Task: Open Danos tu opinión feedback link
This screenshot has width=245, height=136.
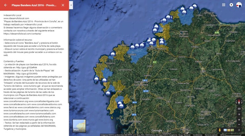Action: click(211, 135)
